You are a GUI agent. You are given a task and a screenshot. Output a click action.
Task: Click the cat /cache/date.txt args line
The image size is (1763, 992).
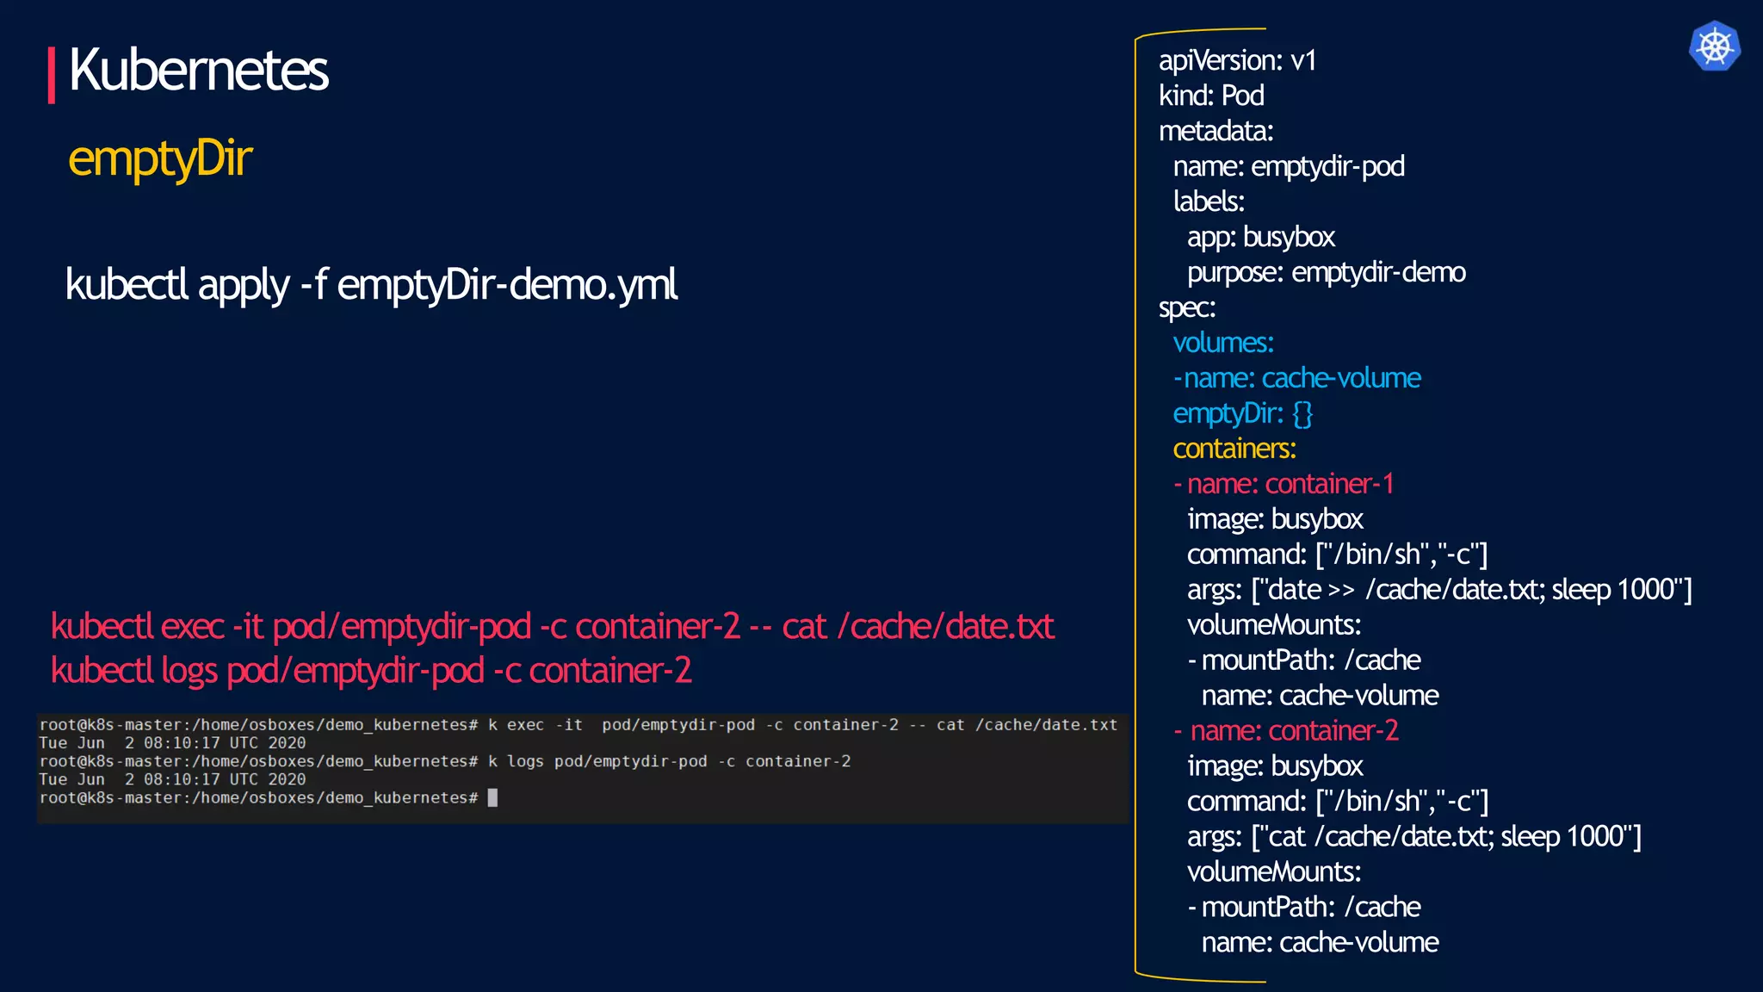coord(1413,837)
